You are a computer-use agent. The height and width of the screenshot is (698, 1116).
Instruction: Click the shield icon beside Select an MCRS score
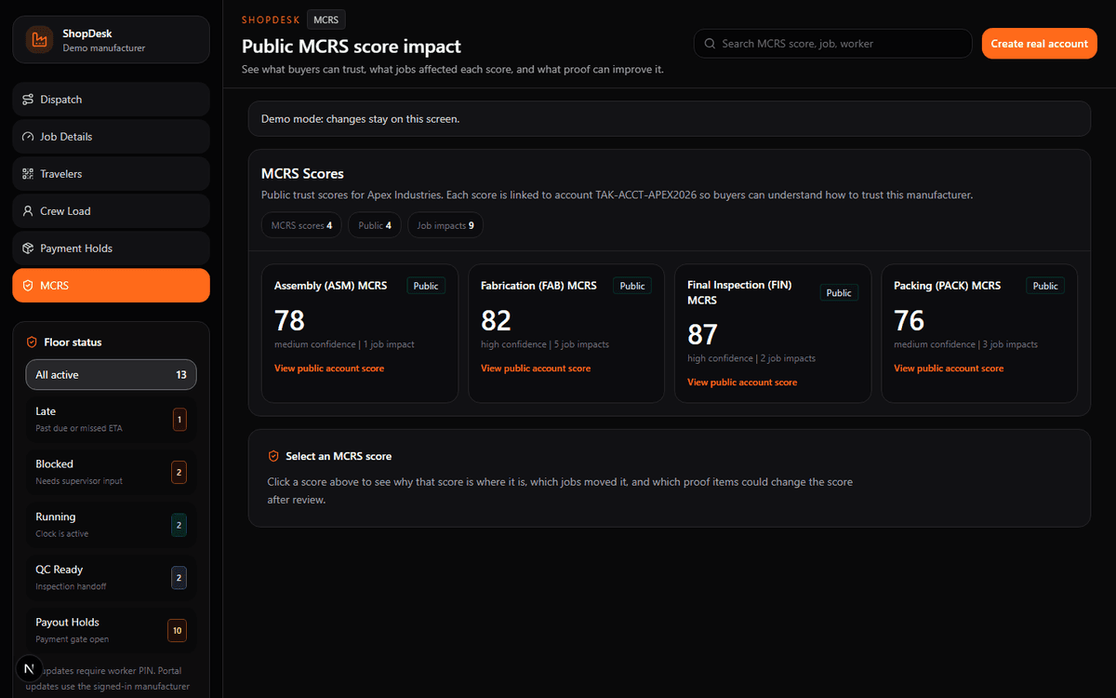tap(273, 456)
